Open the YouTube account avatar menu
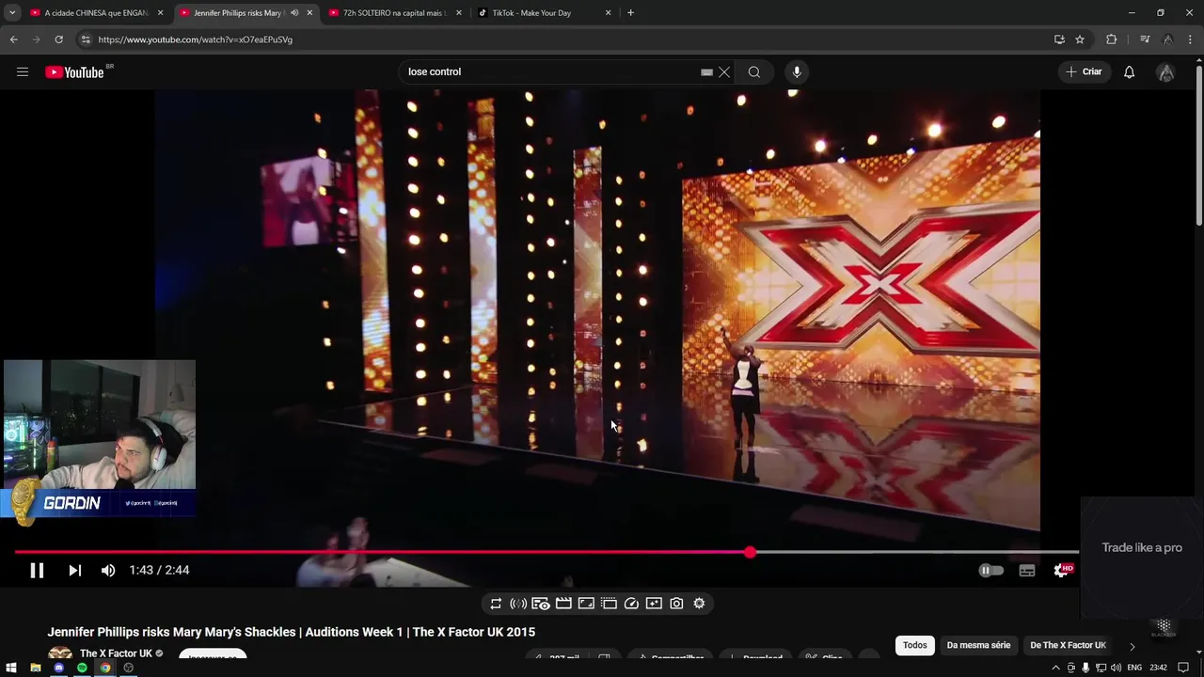Screen dimensions: 1204x677 click(1165, 72)
